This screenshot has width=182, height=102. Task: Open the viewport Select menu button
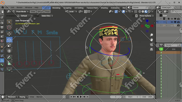tap(40, 11)
